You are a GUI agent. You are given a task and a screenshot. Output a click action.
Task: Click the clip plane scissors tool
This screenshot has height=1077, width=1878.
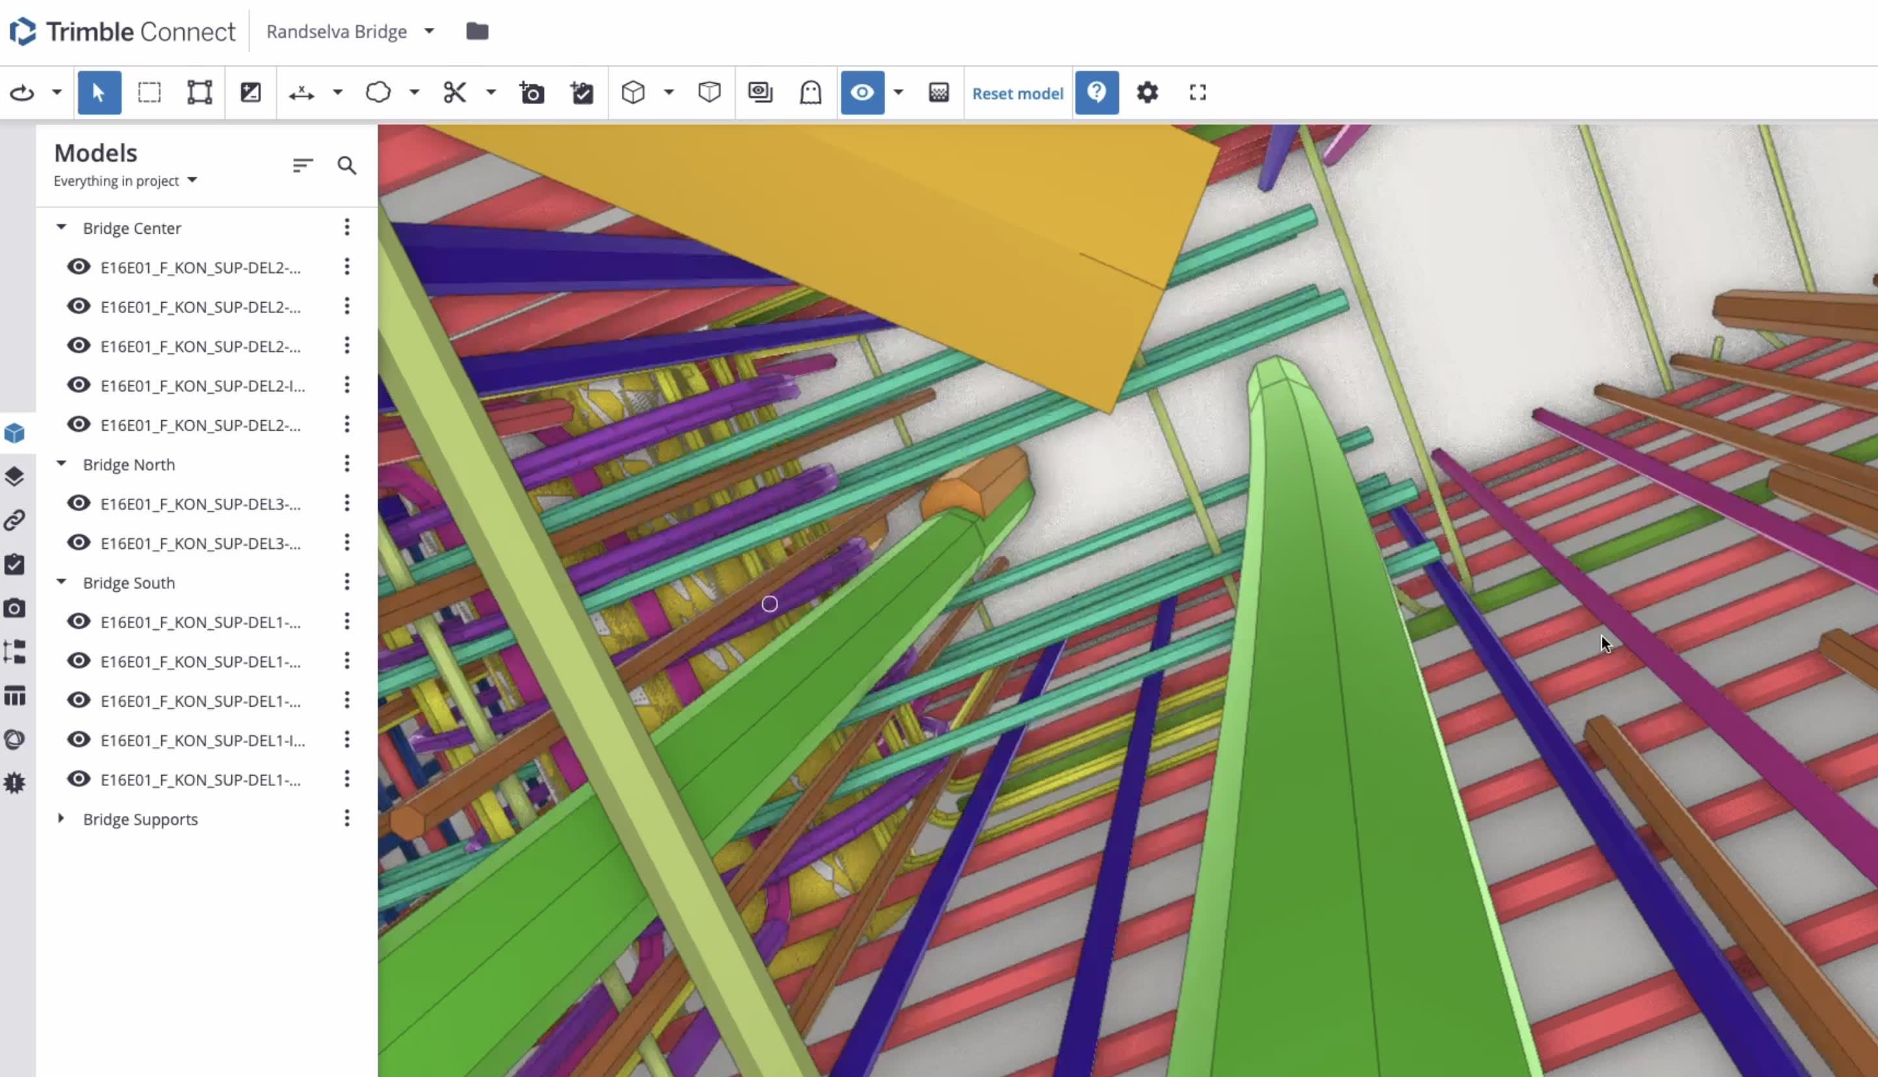click(455, 92)
